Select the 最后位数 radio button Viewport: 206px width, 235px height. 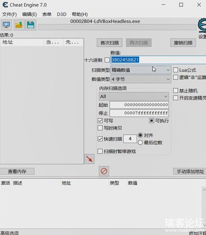140,142
